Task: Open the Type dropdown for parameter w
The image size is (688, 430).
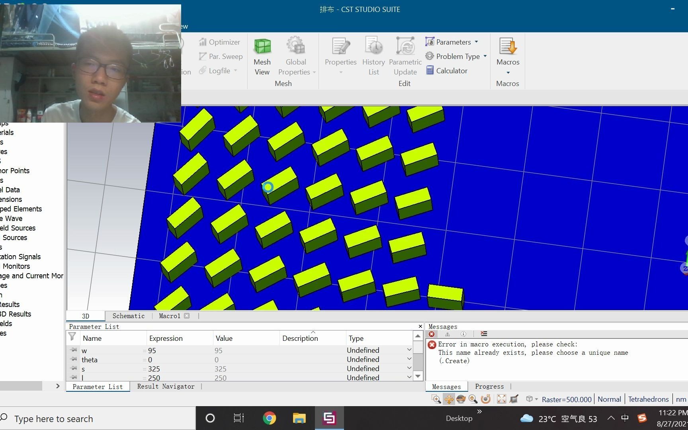Action: (409, 350)
